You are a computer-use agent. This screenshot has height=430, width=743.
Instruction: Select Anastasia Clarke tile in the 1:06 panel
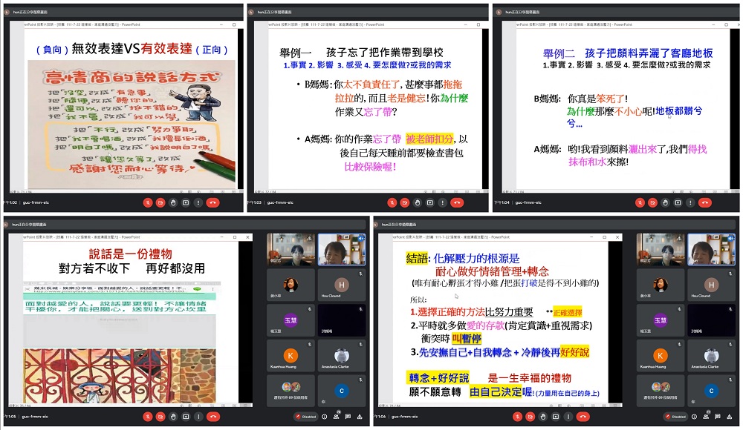pos(711,355)
